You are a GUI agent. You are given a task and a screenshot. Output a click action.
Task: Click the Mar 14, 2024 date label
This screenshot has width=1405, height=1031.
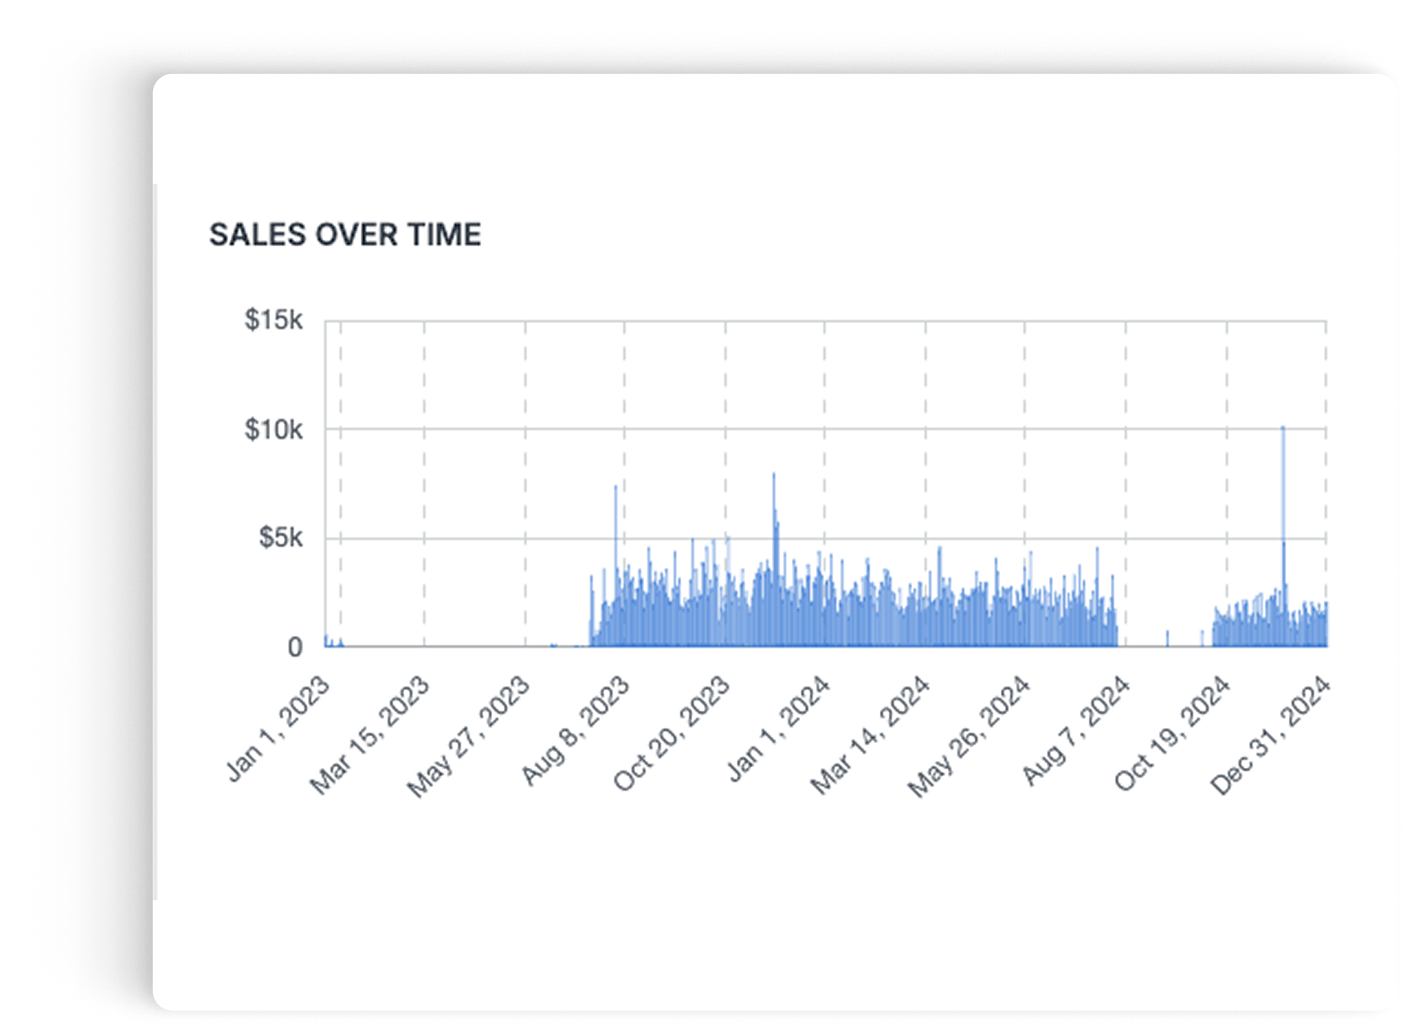870,735
